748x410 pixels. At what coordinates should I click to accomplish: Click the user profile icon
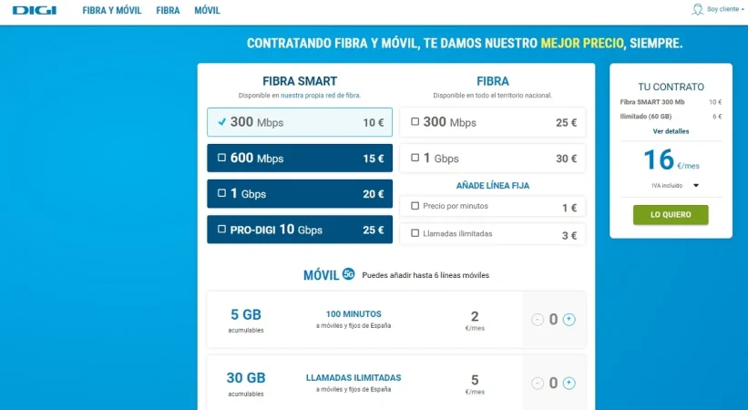coord(699,9)
